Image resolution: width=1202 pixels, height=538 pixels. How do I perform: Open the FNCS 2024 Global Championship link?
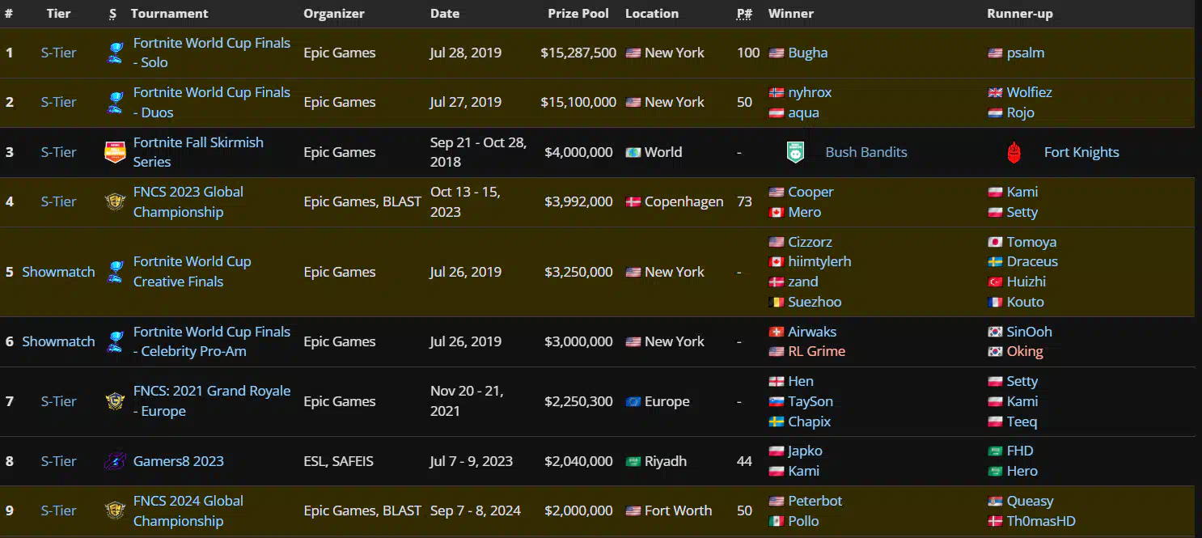pos(188,510)
